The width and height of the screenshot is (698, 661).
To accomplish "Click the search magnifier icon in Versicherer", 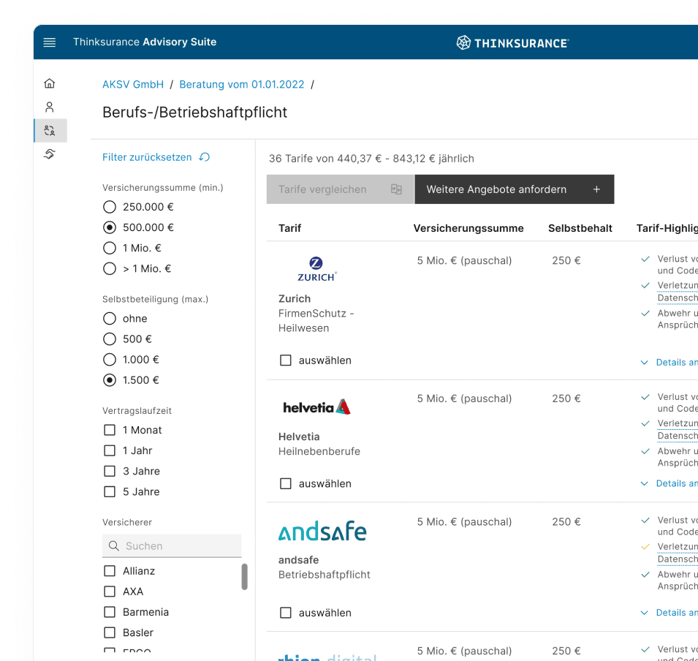I will [114, 545].
